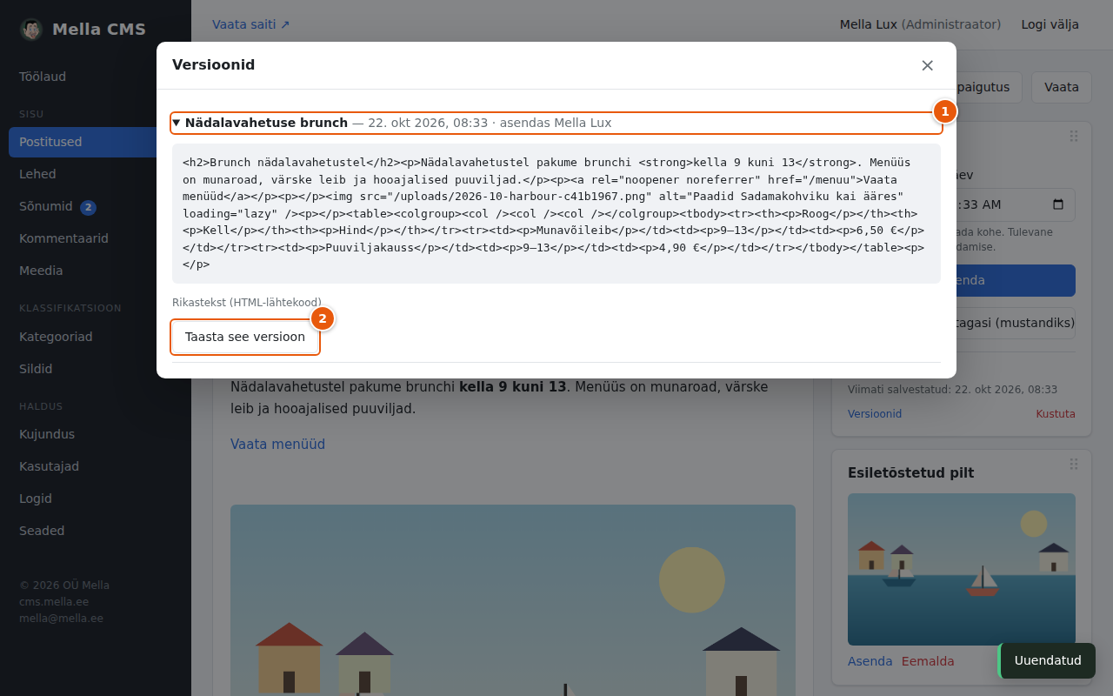Open the Kommentaarid section

(96, 238)
